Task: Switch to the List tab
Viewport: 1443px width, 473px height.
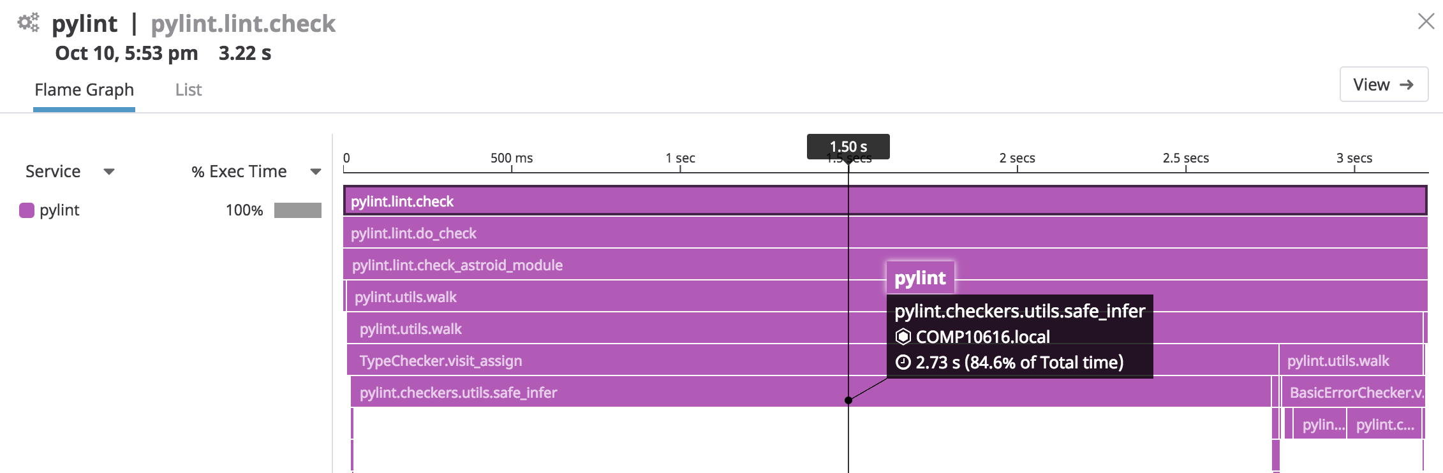Action: pyautogui.click(x=188, y=90)
